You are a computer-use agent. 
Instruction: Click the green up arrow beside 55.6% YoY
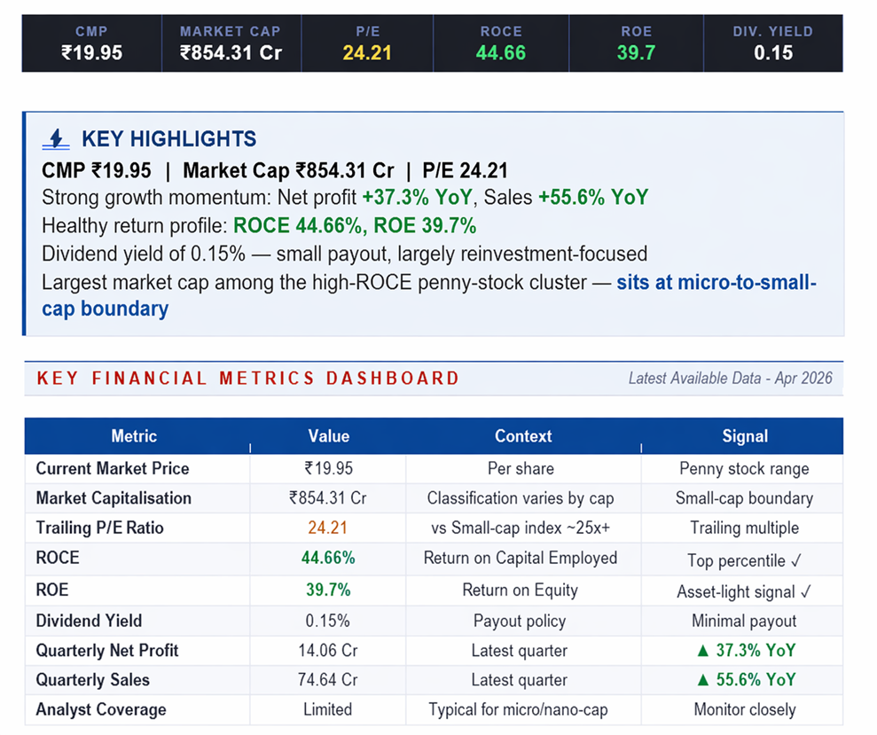point(702,680)
